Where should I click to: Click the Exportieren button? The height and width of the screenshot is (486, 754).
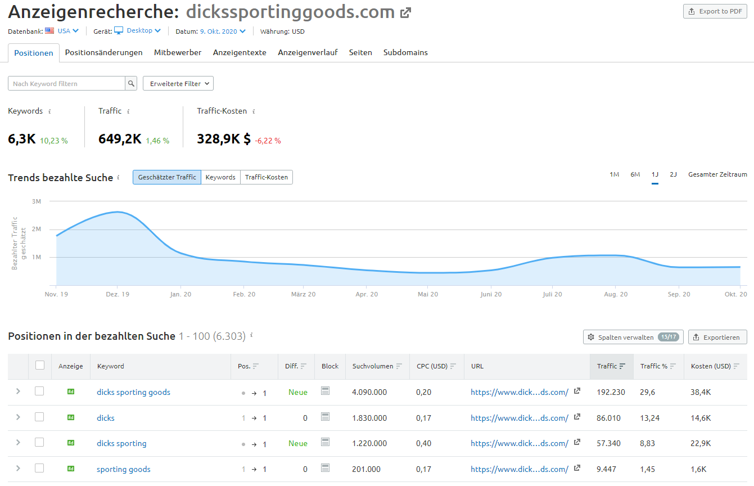[717, 337]
